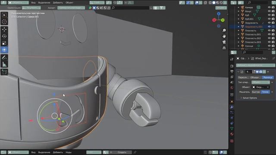This screenshot has height=155, width=276.
Task: Expand the Куб outliner entry
Action: [x=238, y=15]
